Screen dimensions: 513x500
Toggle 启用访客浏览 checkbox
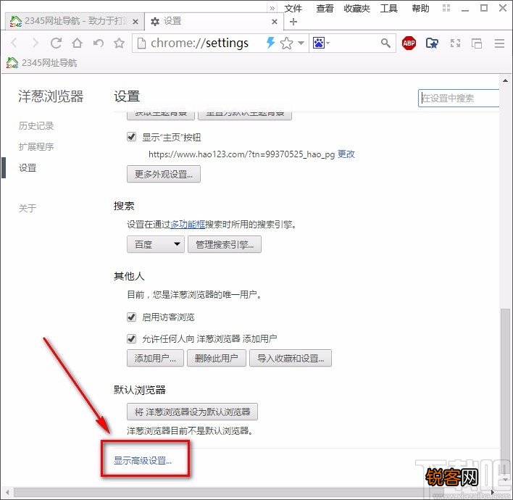pyautogui.click(x=132, y=317)
